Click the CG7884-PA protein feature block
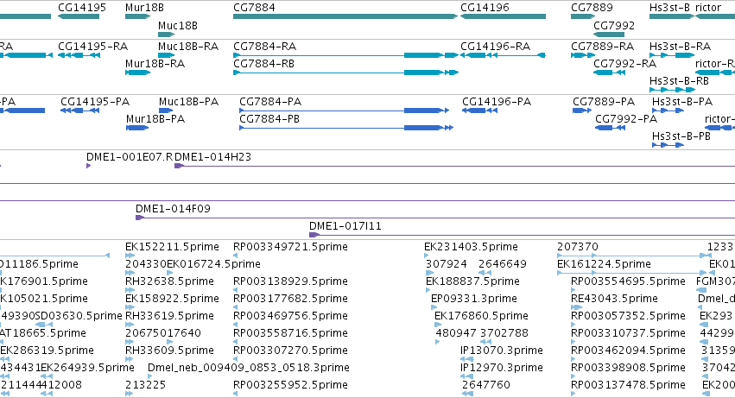Screen dimensions: 735x398 coord(423,111)
